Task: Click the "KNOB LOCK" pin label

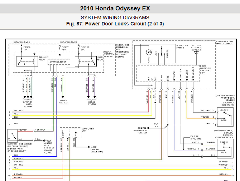Action: coord(187,75)
